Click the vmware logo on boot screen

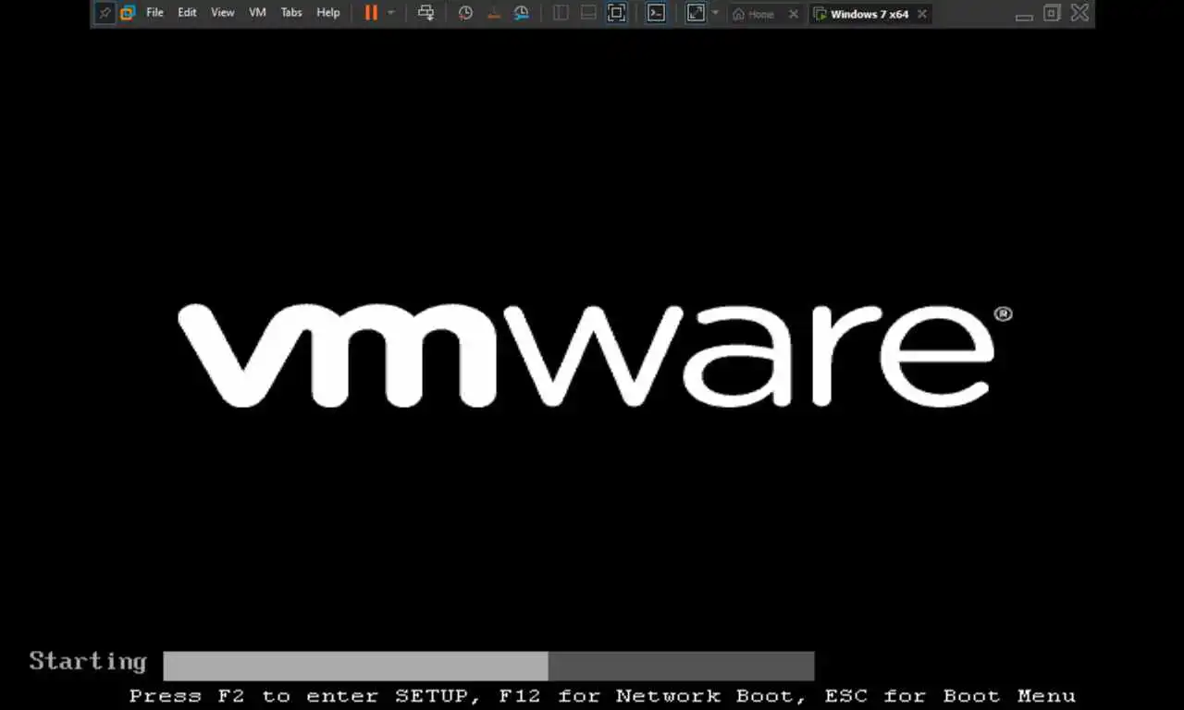tap(595, 355)
